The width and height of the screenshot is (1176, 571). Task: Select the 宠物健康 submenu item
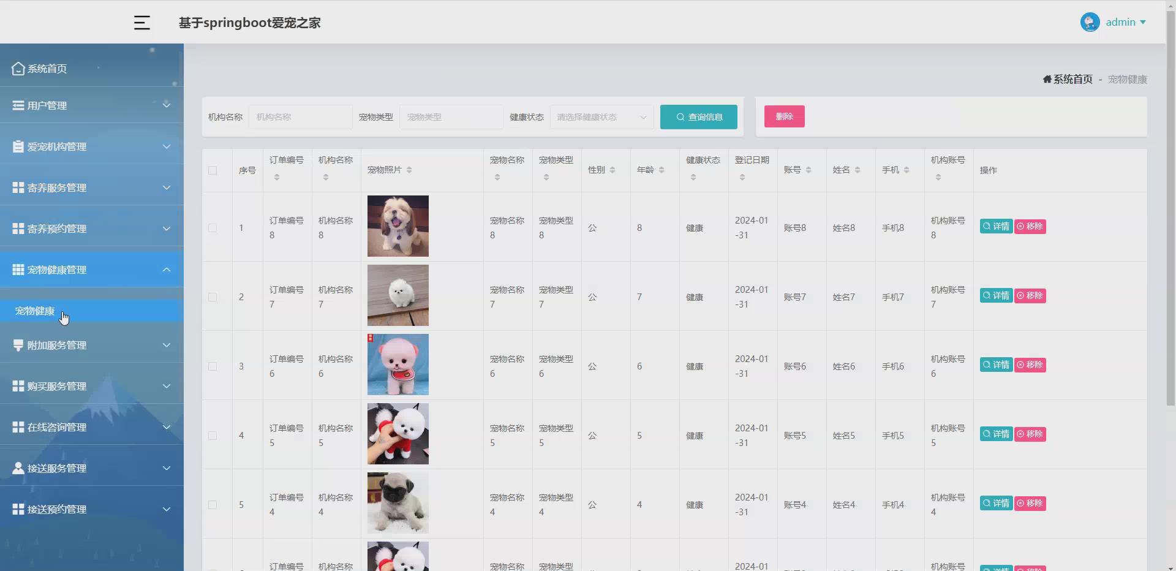[92, 311]
